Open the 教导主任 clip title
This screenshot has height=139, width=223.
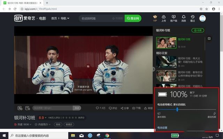190,74
